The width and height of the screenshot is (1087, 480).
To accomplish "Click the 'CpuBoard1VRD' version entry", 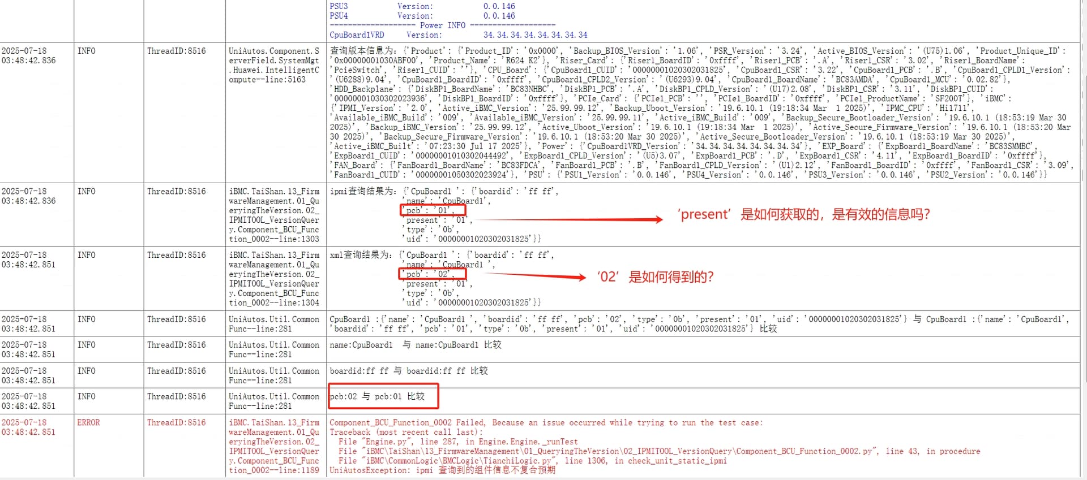I will coord(357,35).
